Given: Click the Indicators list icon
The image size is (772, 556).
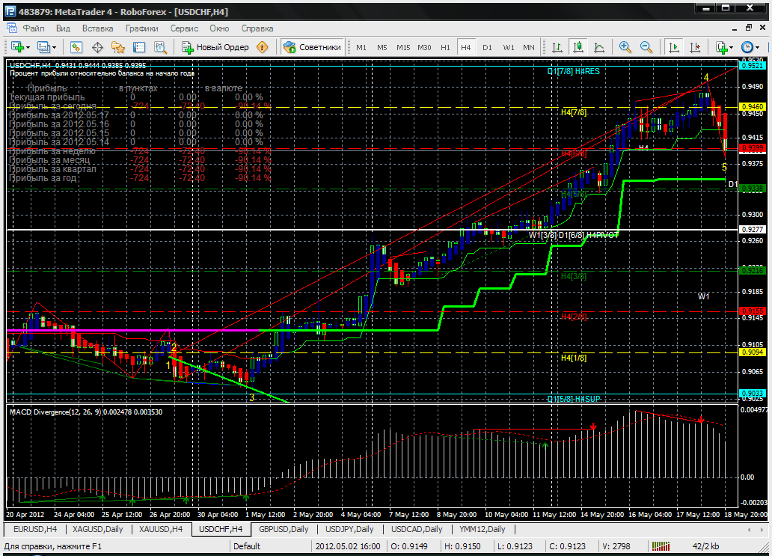Looking at the screenshot, I should pos(722,47).
